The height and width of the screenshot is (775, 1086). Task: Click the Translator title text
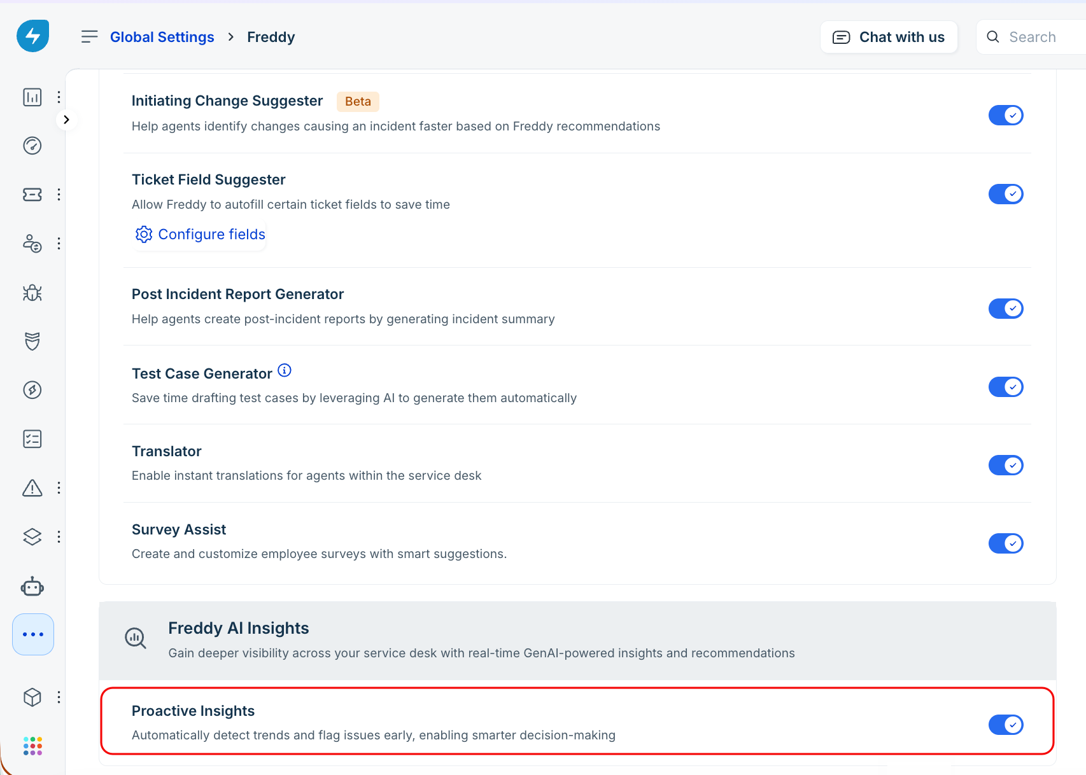point(167,451)
